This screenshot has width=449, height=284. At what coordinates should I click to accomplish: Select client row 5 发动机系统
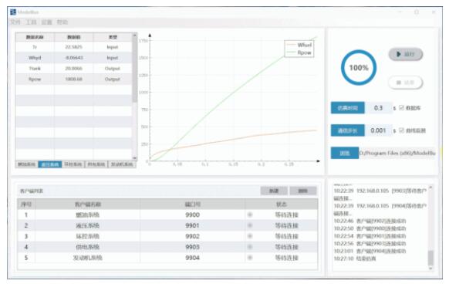167,258
